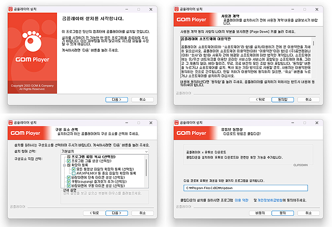Click 동의 on the 유튜브 동영상 page
The height and width of the screenshot is (227, 332).
pyautogui.click(x=283, y=213)
